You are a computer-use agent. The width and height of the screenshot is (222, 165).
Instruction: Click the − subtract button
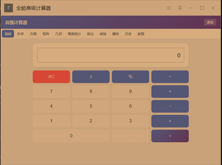(x=170, y=106)
